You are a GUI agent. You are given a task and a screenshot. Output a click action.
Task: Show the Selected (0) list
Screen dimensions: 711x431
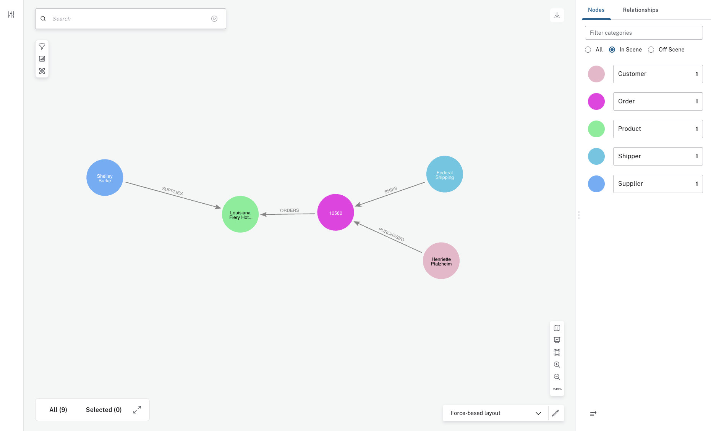(104, 410)
